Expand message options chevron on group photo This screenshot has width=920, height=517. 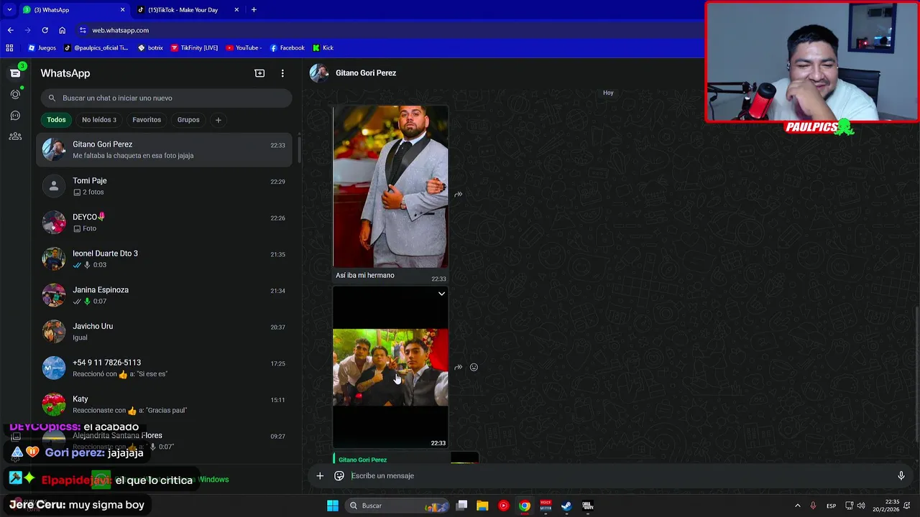click(x=441, y=294)
